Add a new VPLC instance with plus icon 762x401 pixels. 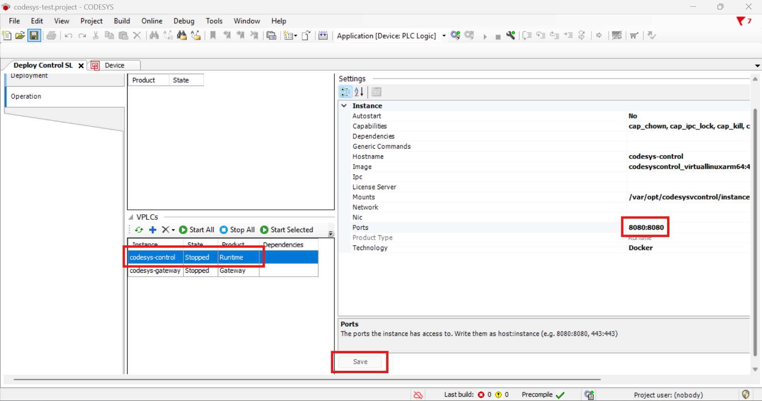(153, 230)
